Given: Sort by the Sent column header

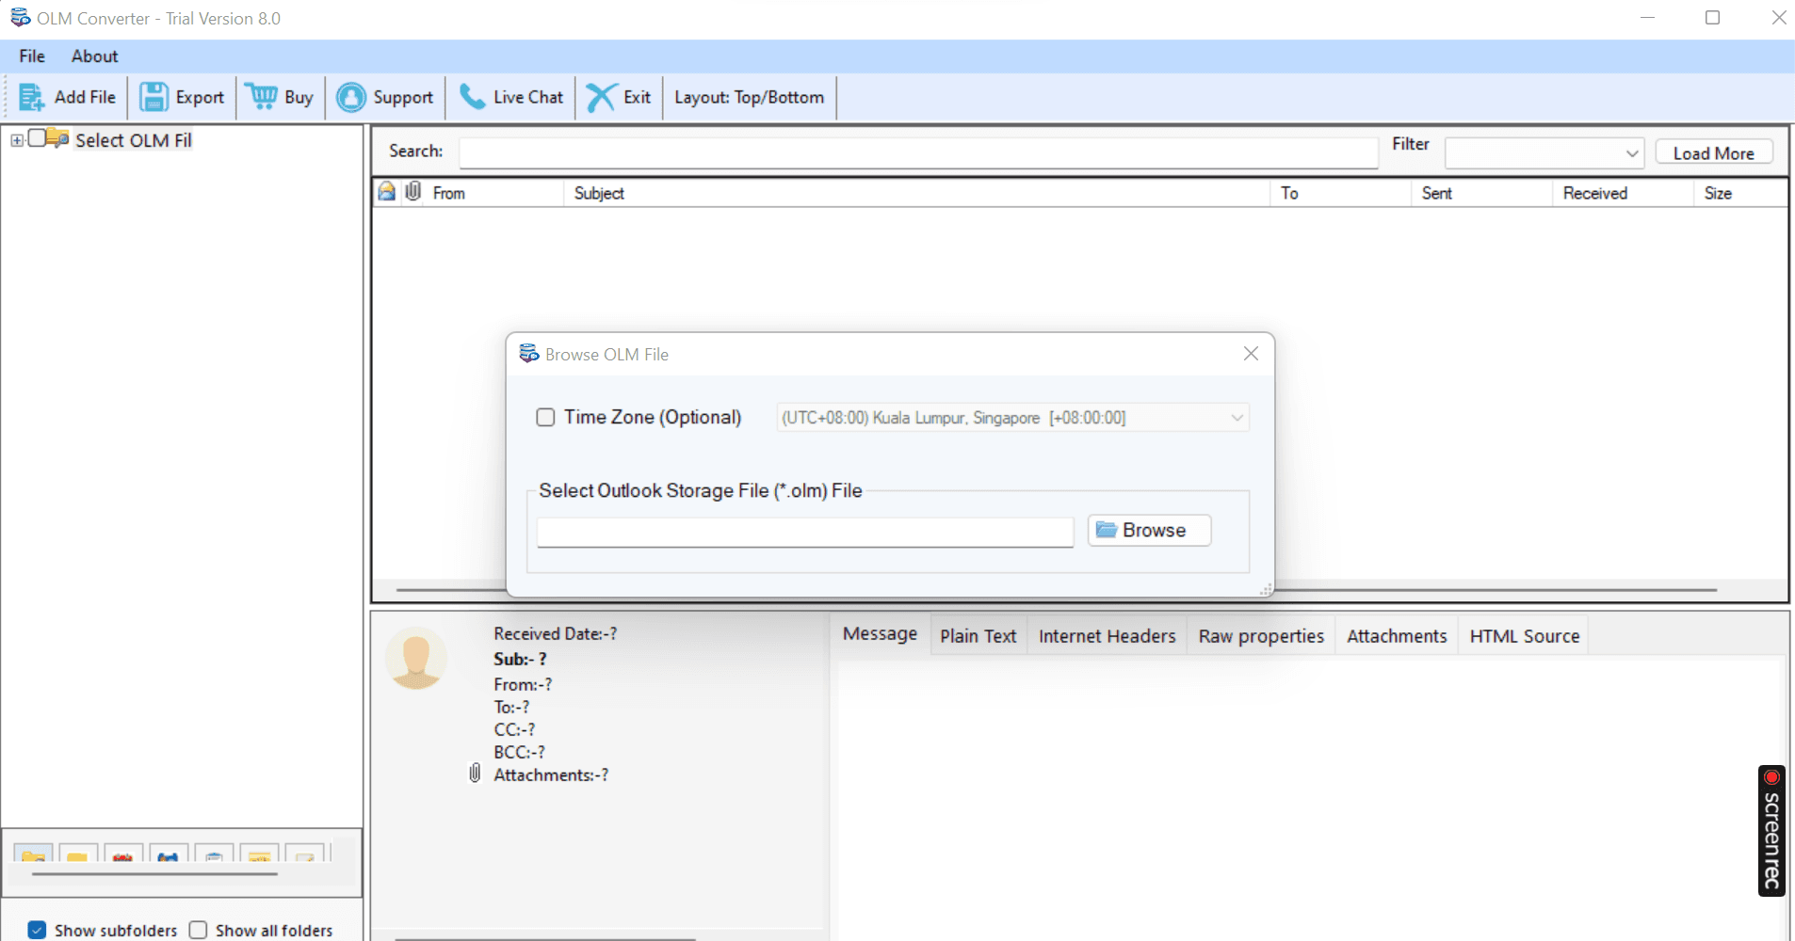Looking at the screenshot, I should [1481, 193].
